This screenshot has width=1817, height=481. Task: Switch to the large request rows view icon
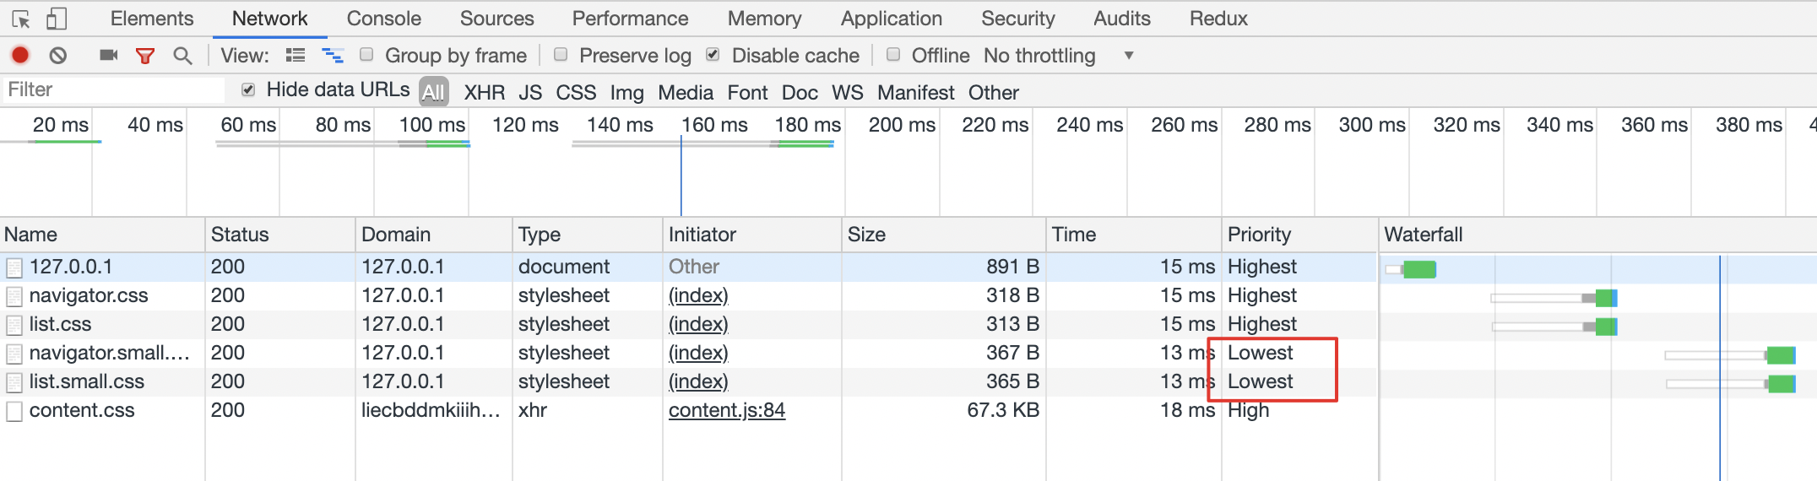click(296, 56)
